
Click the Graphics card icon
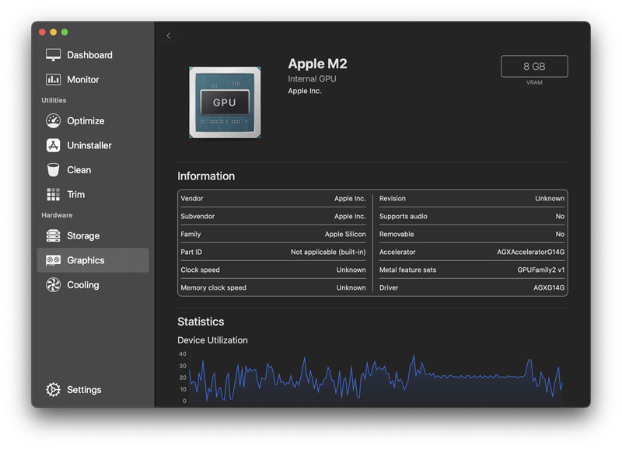[x=53, y=260]
